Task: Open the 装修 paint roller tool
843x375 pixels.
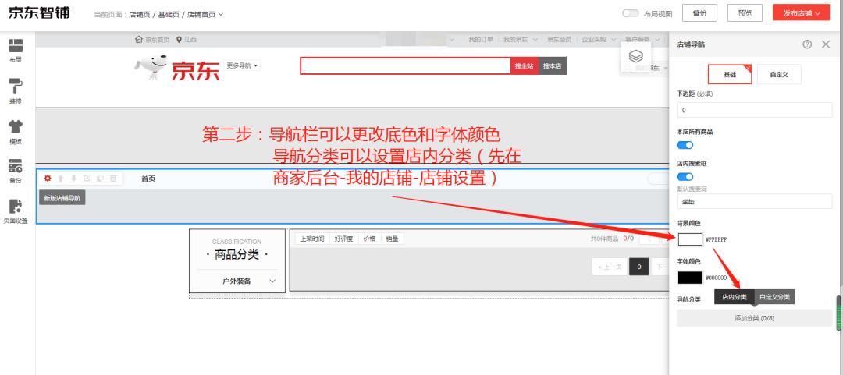Action: [x=16, y=90]
